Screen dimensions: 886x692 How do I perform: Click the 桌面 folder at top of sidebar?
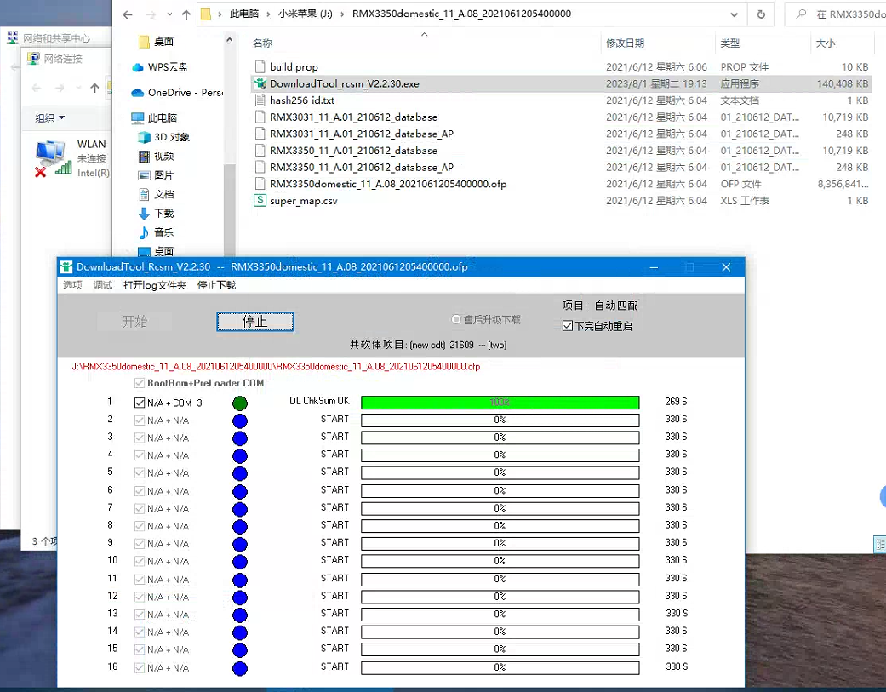coord(157,41)
